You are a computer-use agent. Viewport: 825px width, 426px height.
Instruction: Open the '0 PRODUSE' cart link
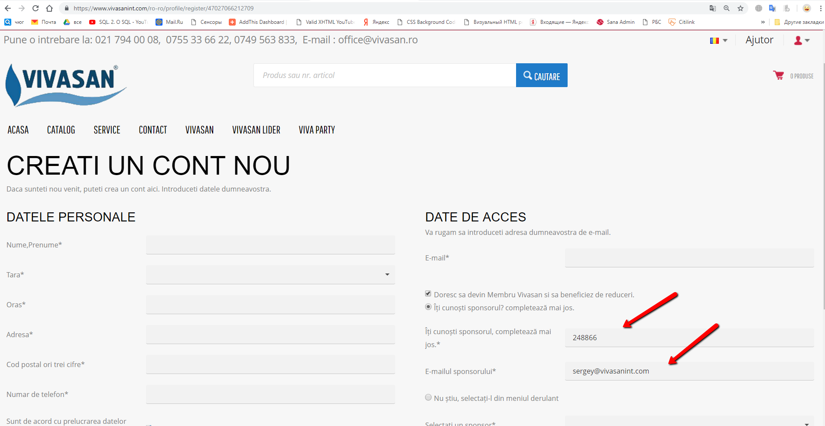click(x=802, y=76)
